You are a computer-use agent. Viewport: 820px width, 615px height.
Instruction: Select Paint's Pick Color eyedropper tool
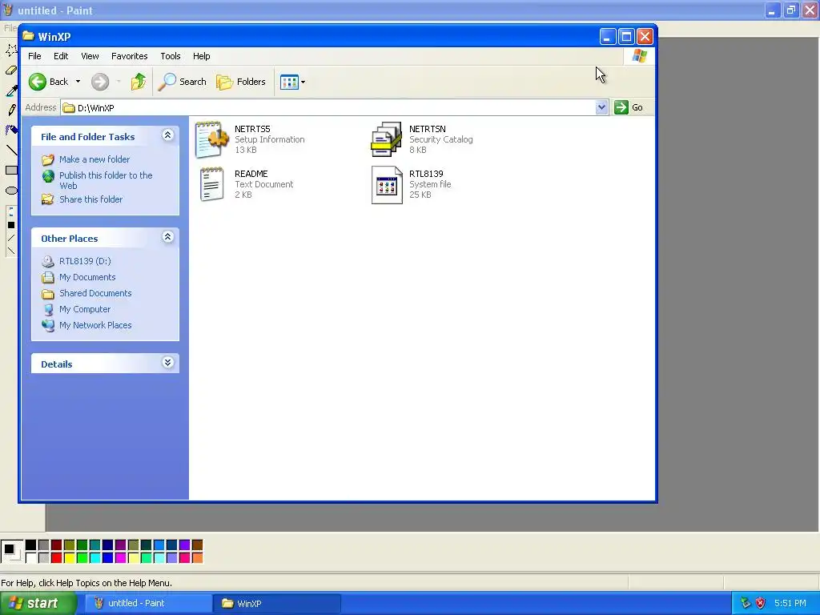click(11, 90)
